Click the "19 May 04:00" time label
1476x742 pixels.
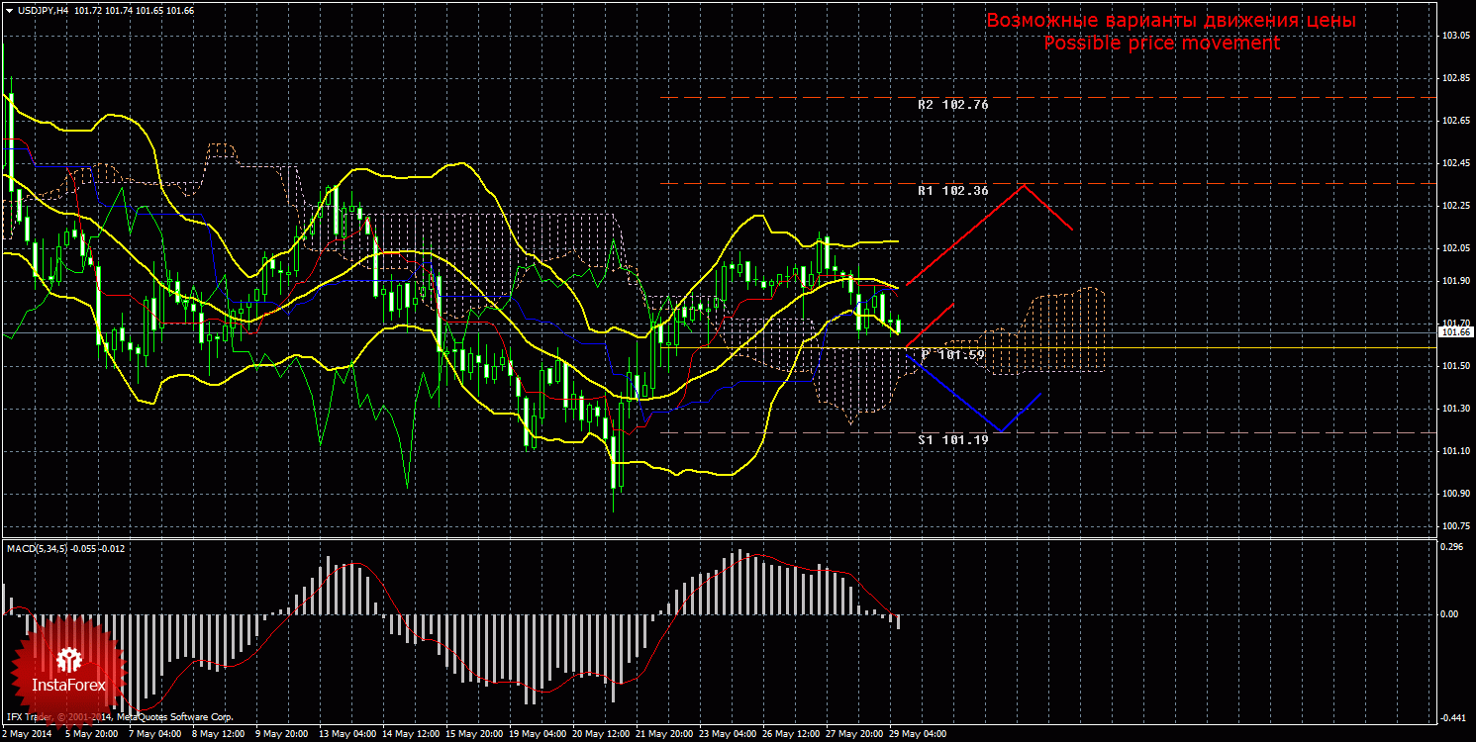pos(537,734)
